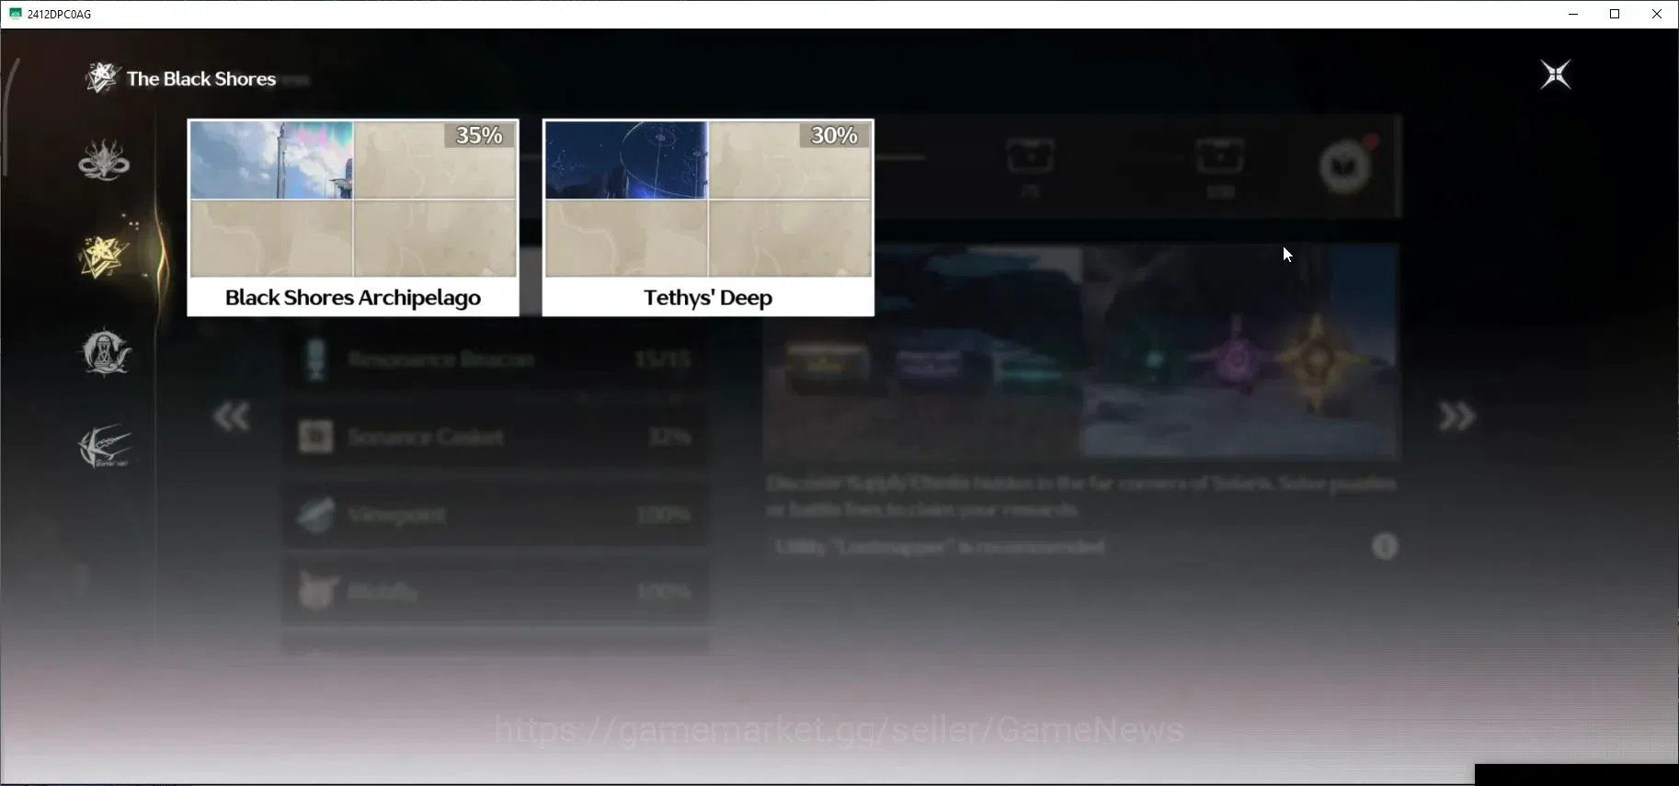Screen dimensions: 1679x786
Task: Click the window app icon beside 2412DPC0AG
Action: click(15, 14)
